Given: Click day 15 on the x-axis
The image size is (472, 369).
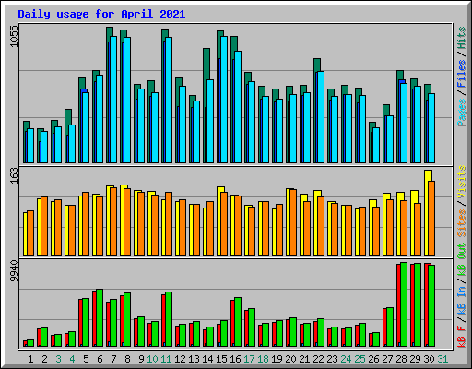Looking at the screenshot, I should tap(221, 359).
